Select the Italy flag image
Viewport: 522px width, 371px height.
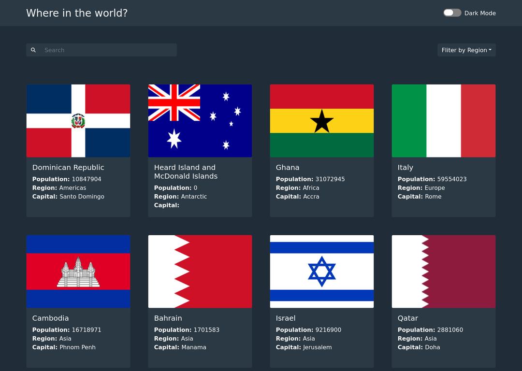coord(444,121)
